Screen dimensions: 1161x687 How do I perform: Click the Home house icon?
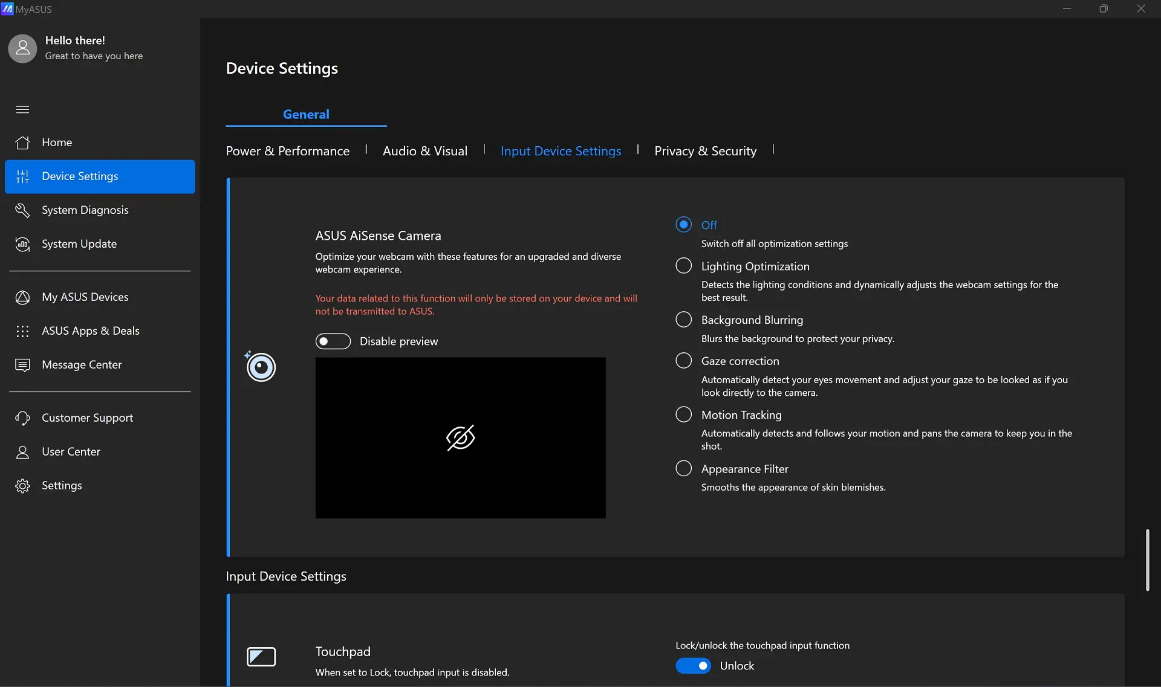click(x=22, y=143)
